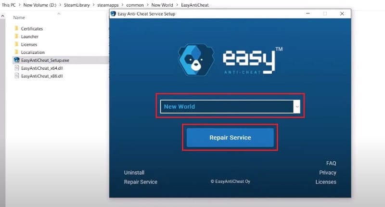Expand chevron after common in breadcrumb

tap(148, 5)
